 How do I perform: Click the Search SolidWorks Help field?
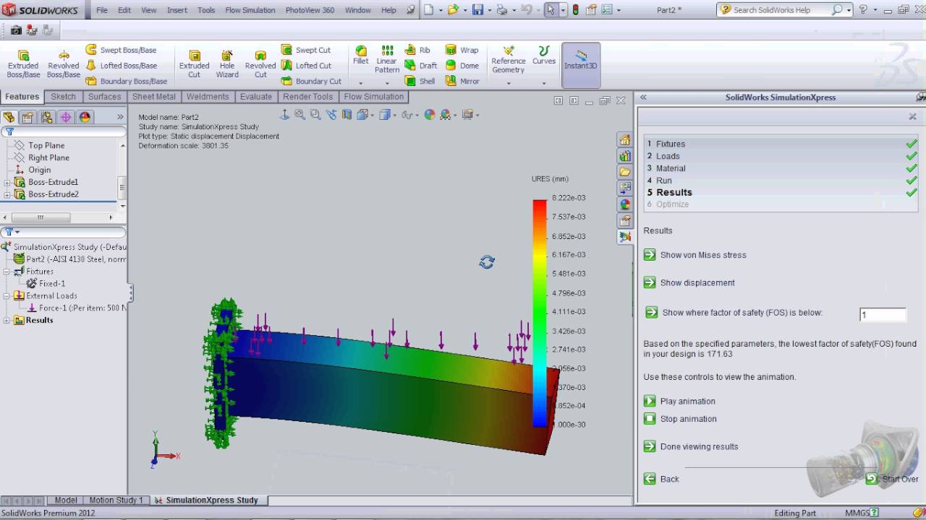pyautogui.click(x=781, y=10)
